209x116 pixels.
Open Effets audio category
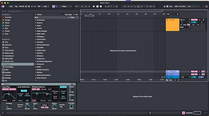point(9,53)
